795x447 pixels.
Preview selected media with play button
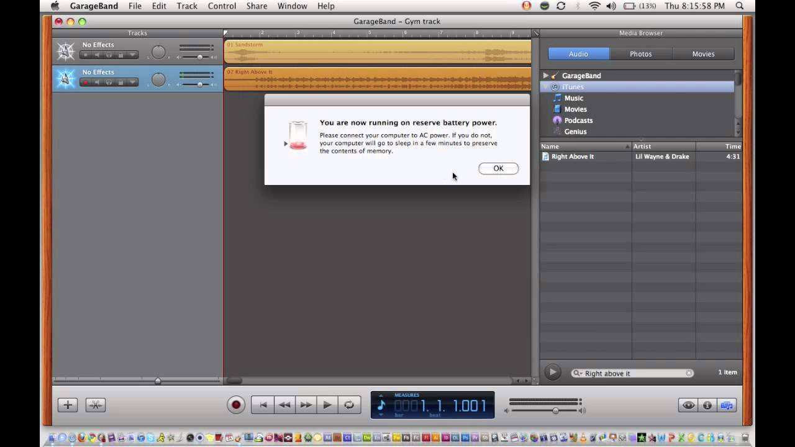point(552,372)
